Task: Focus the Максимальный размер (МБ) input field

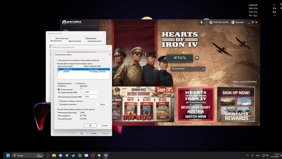Action: tap(91, 97)
